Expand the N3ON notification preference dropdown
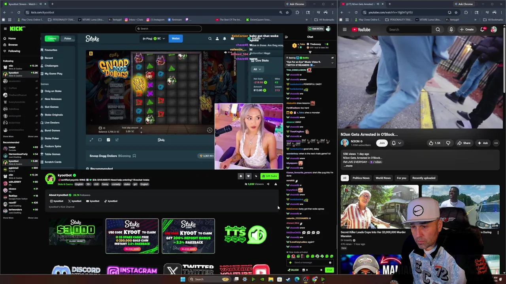 [396, 143]
